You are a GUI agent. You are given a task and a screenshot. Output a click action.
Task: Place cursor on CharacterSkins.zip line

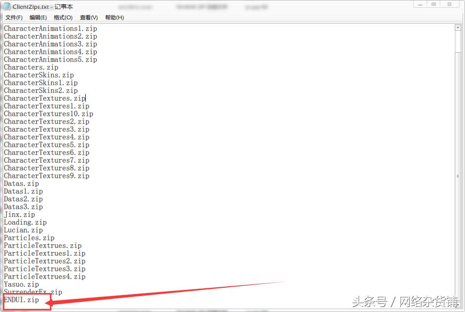[39, 75]
